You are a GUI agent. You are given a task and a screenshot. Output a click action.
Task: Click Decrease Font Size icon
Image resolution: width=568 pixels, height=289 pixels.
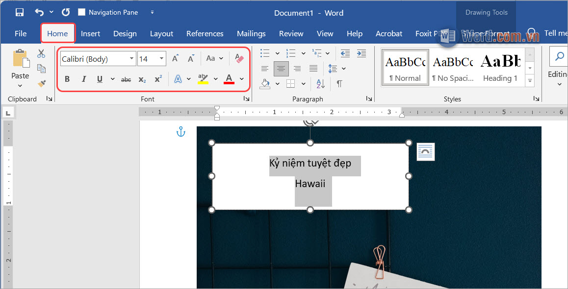pyautogui.click(x=191, y=58)
